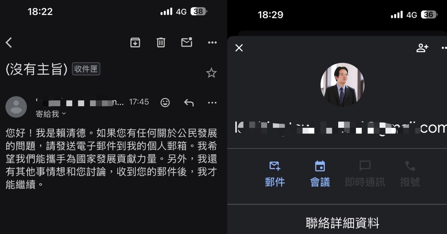
Task: Star the email titled (沒有主旨)
Action: [211, 73]
